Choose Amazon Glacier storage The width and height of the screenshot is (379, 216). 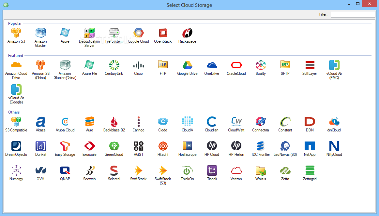coord(40,33)
